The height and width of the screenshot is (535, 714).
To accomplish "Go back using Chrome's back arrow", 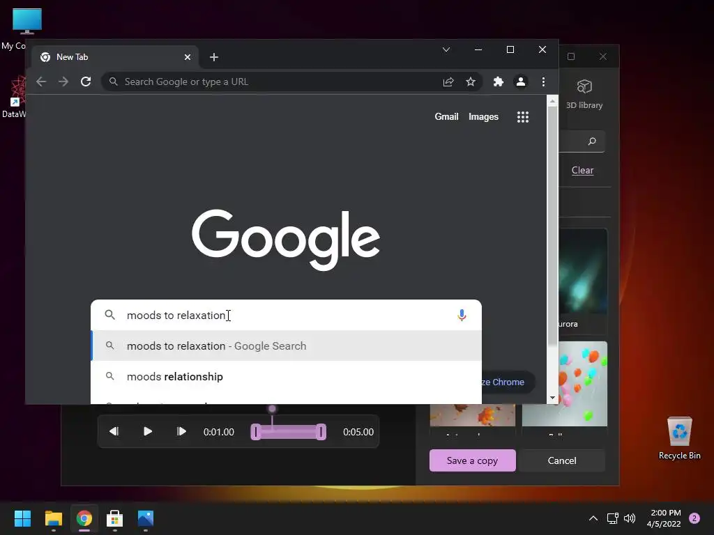I will (41, 82).
